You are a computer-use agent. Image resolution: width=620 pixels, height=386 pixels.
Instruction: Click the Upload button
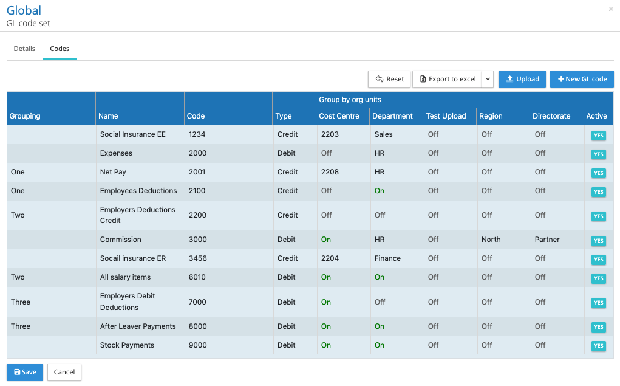(522, 79)
